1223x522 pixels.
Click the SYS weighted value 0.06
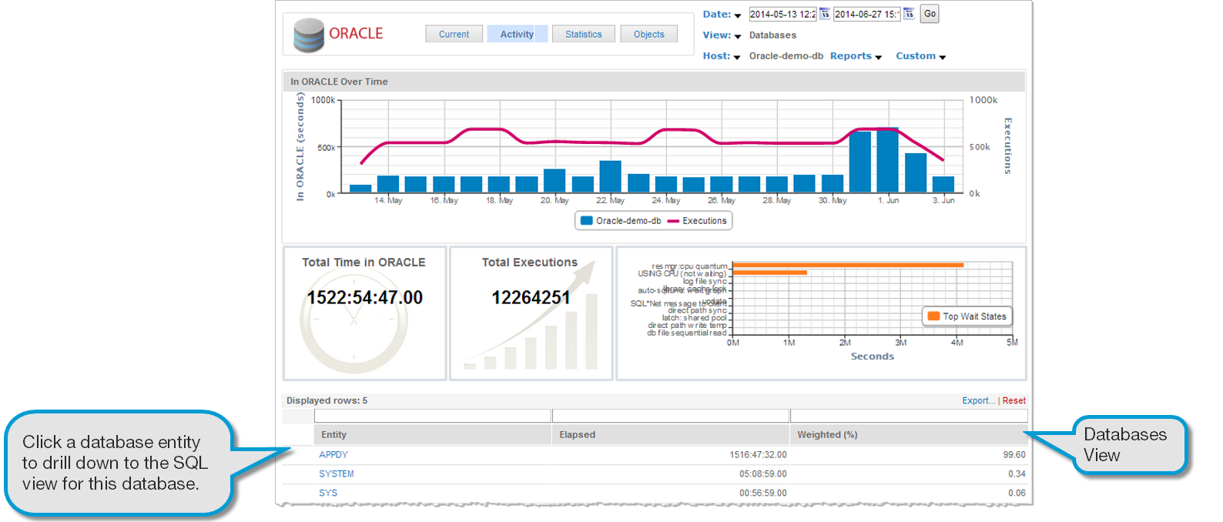click(x=1017, y=493)
